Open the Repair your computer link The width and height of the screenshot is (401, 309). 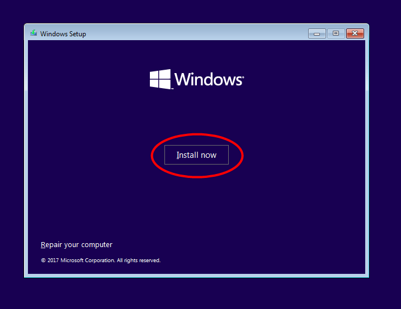click(77, 245)
